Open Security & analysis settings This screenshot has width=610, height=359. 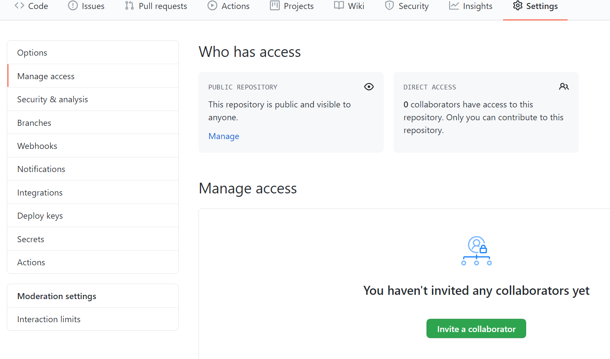tap(93, 99)
